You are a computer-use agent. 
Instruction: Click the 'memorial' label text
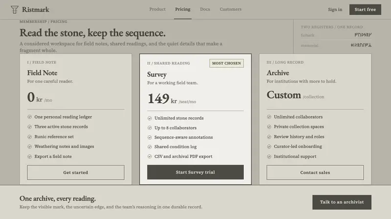(309, 45)
